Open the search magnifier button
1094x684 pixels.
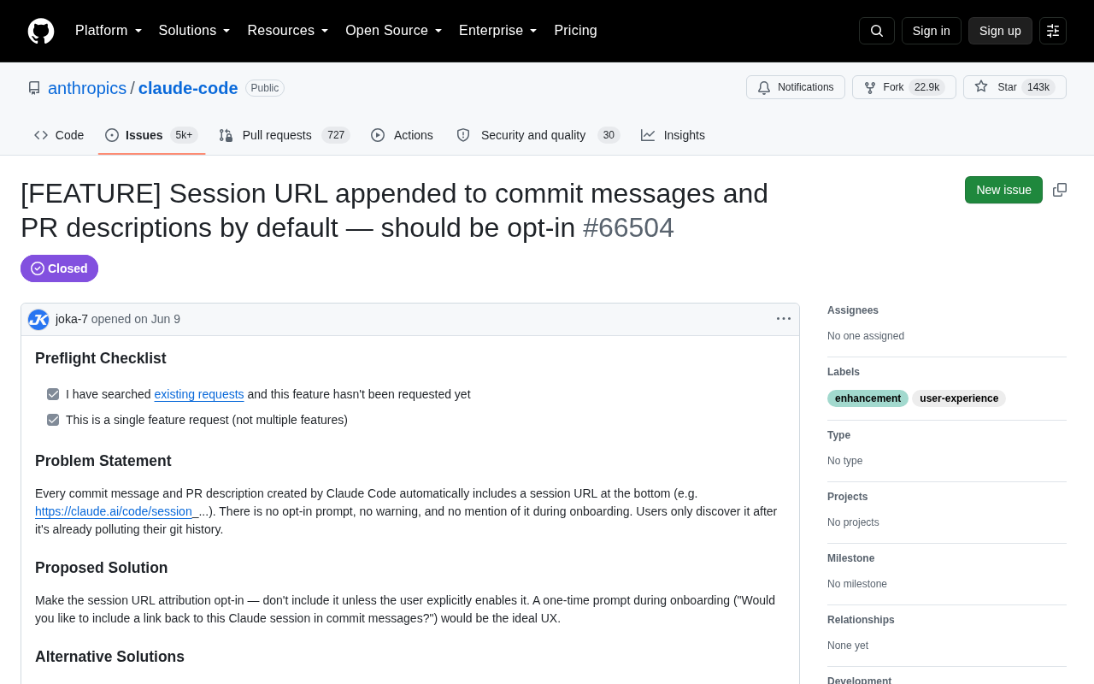[877, 31]
